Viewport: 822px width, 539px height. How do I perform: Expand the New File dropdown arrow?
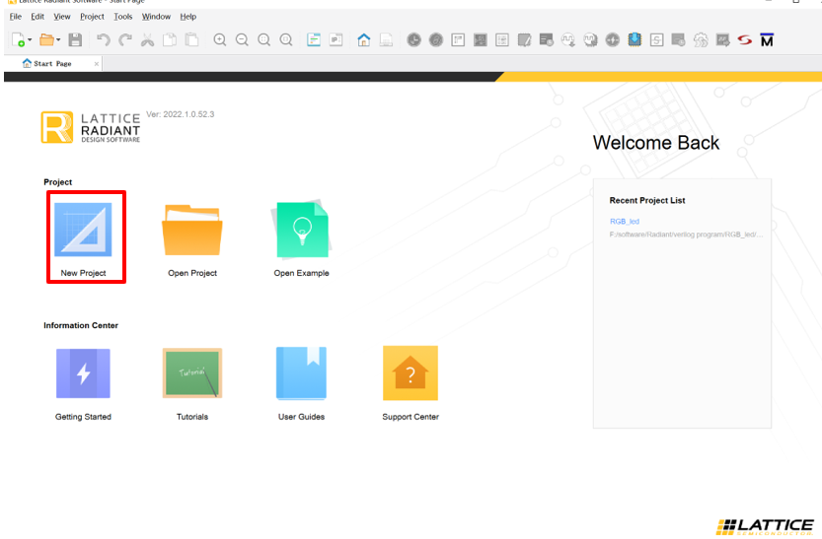coord(30,39)
